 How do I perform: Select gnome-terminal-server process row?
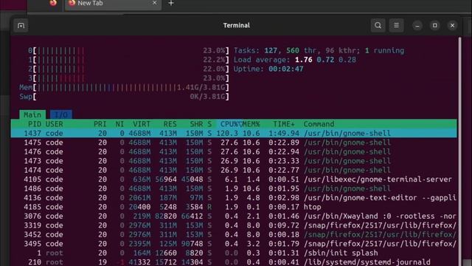point(234,179)
